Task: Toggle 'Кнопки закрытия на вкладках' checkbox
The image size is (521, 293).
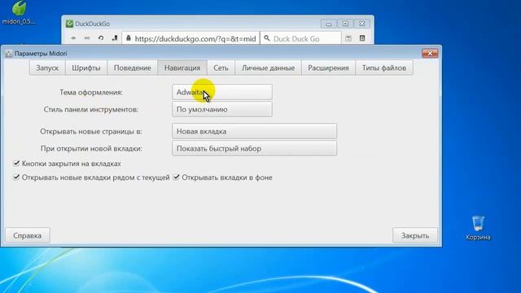Action: [16, 163]
